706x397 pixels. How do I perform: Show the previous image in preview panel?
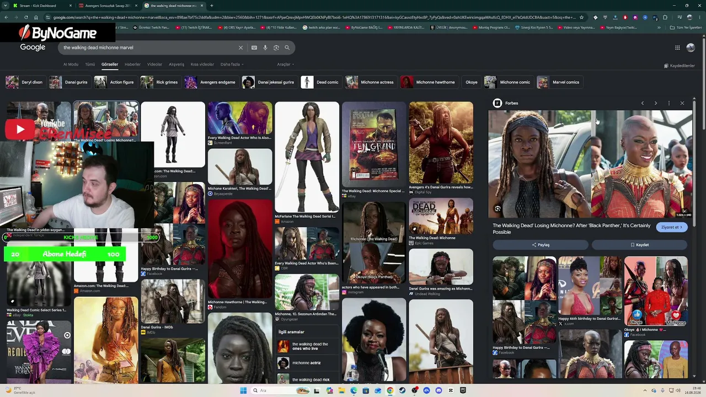pos(642,103)
